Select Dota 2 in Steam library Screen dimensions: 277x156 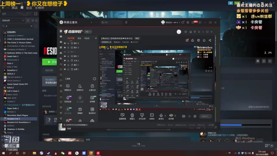pyautogui.click(x=10, y=63)
